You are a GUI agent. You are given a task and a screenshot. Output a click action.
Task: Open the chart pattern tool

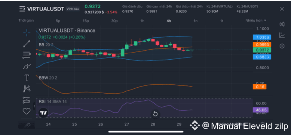tap(27, 89)
